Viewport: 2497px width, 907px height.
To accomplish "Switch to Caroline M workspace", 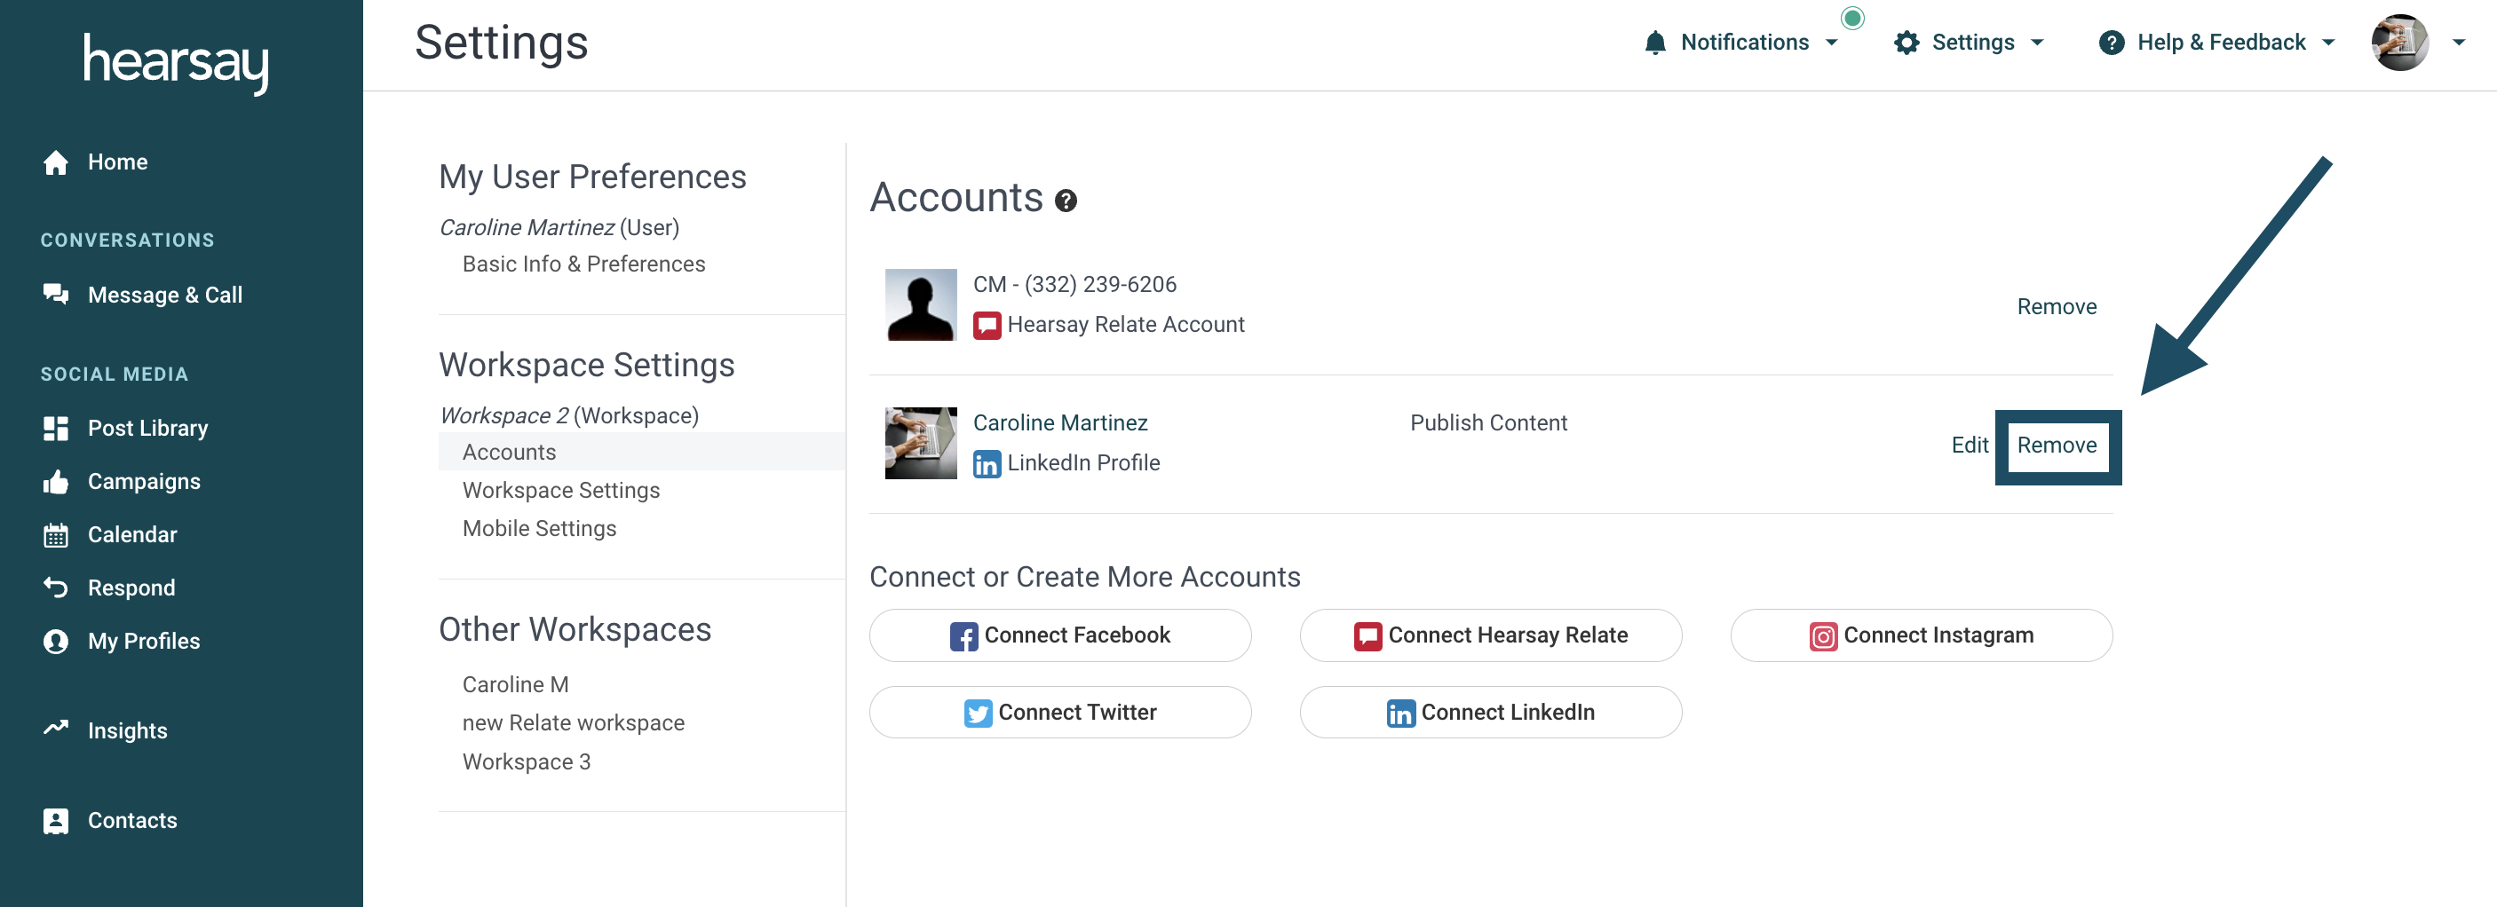I will [x=515, y=685].
